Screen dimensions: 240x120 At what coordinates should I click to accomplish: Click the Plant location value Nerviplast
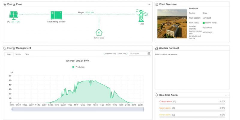click(206, 18)
